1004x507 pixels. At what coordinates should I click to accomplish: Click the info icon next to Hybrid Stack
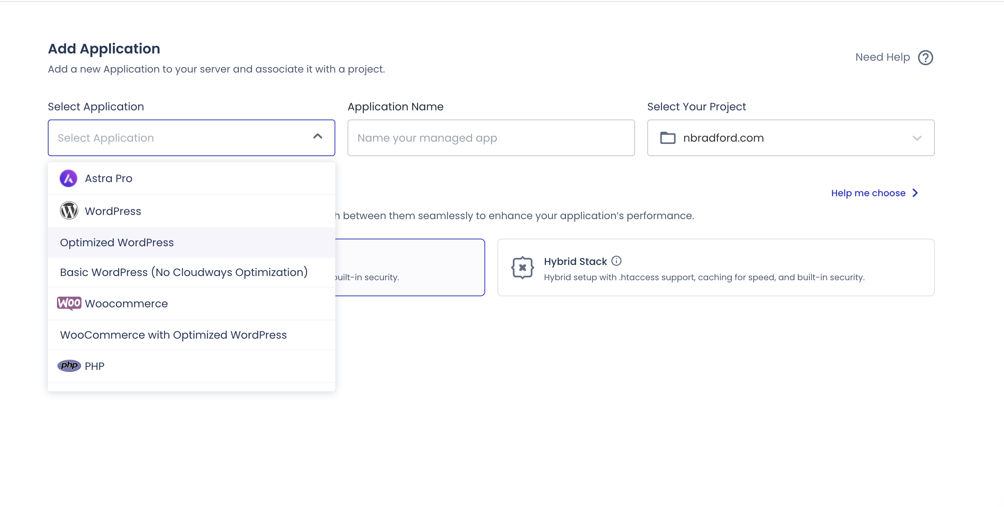pos(617,261)
